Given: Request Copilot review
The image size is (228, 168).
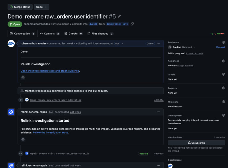Looking at the screenshot, I should [221, 47].
